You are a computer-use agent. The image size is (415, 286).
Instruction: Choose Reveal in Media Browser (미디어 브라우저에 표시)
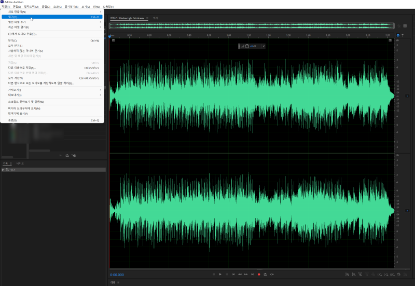coord(52,108)
